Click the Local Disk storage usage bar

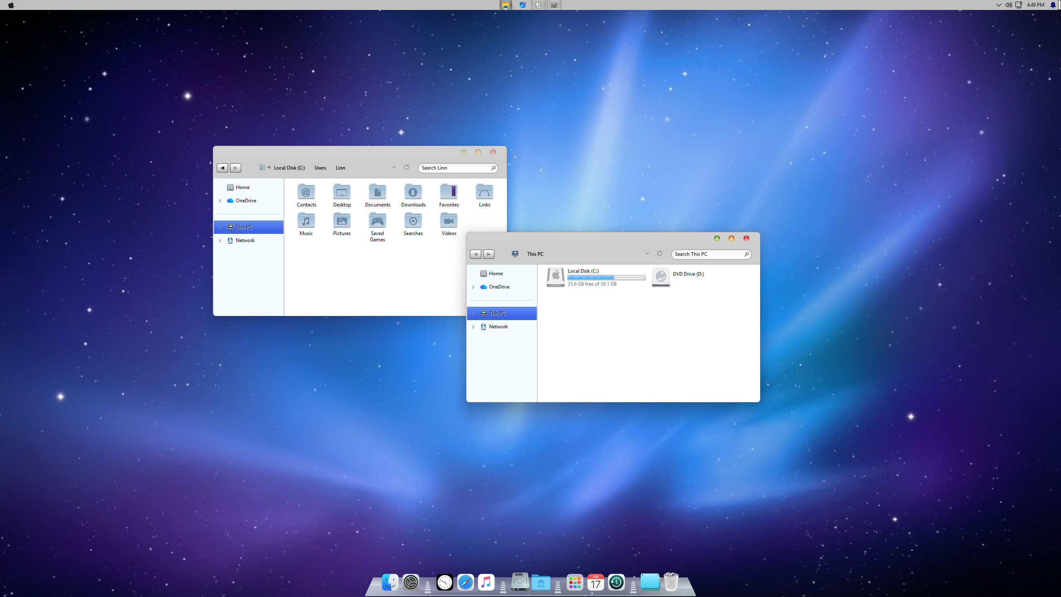(606, 277)
